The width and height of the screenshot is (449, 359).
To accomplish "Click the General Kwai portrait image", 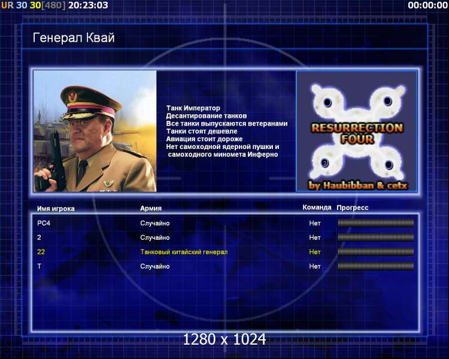I will (x=95, y=131).
